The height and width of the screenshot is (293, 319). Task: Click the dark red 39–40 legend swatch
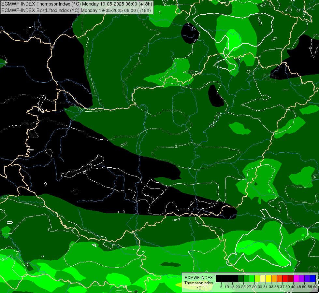point(291,279)
